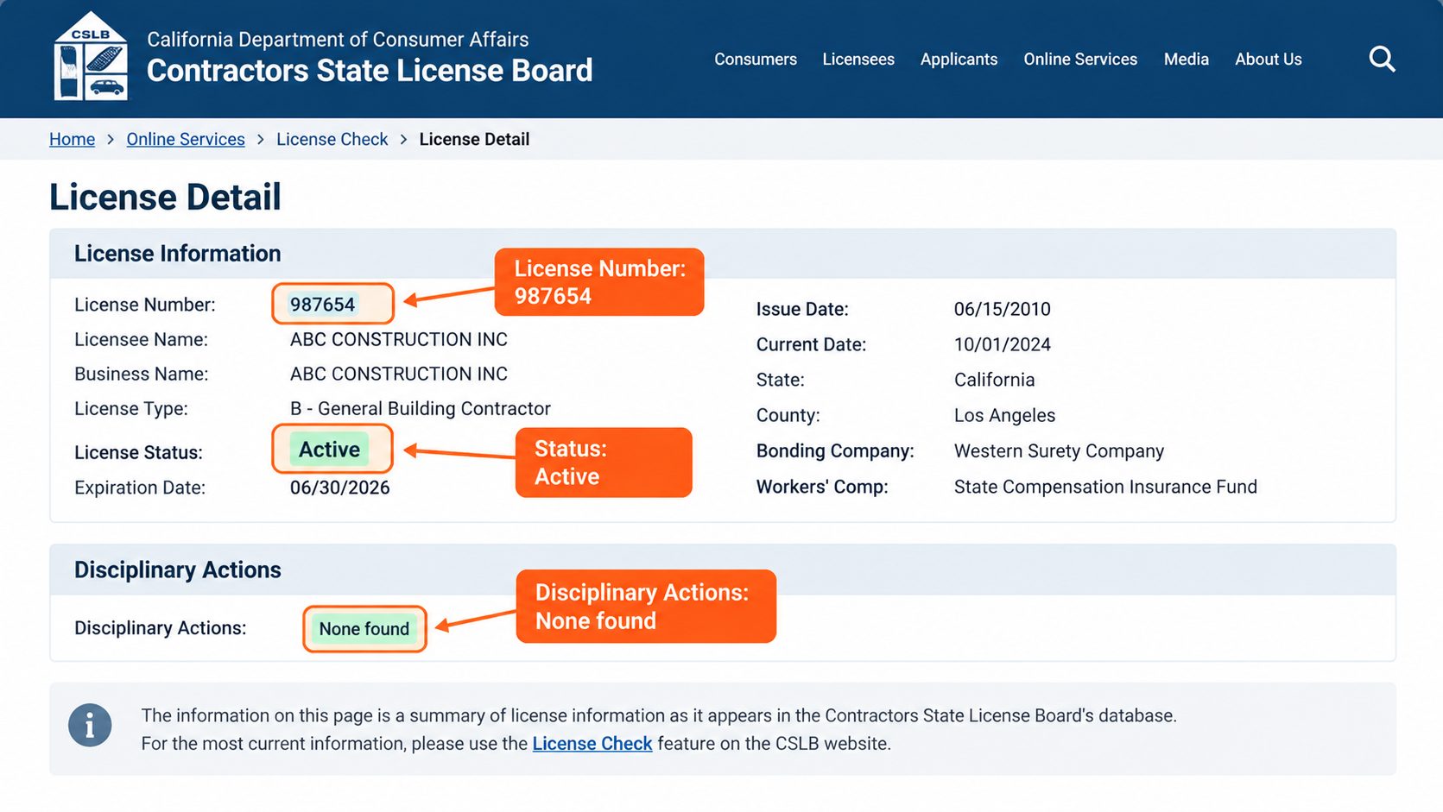Viewport: 1443px width, 812px height.
Task: Select the issue date 06/15/2010
Action: pyautogui.click(x=1003, y=309)
